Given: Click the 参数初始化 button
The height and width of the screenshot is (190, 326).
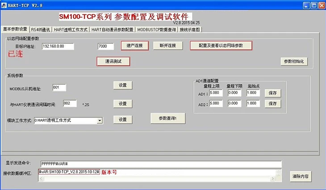Looking at the screenshot, I should pos(294,61).
